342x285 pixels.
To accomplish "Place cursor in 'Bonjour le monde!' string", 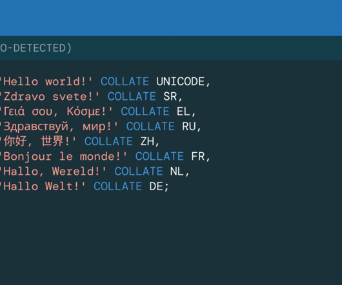I will click(64, 157).
